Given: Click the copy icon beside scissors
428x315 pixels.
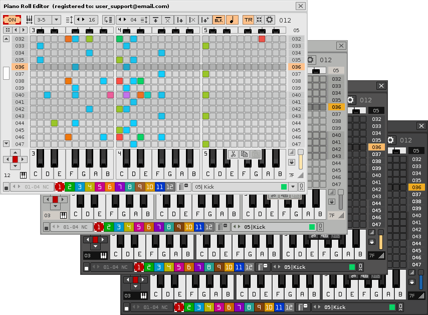Looking at the screenshot, I should [x=244, y=154].
